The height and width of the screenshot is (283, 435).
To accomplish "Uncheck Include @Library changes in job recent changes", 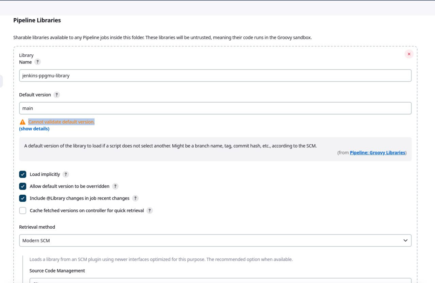I will (x=23, y=198).
